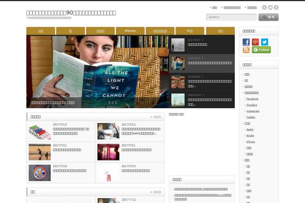Open the Twitter category link

click(x=251, y=117)
